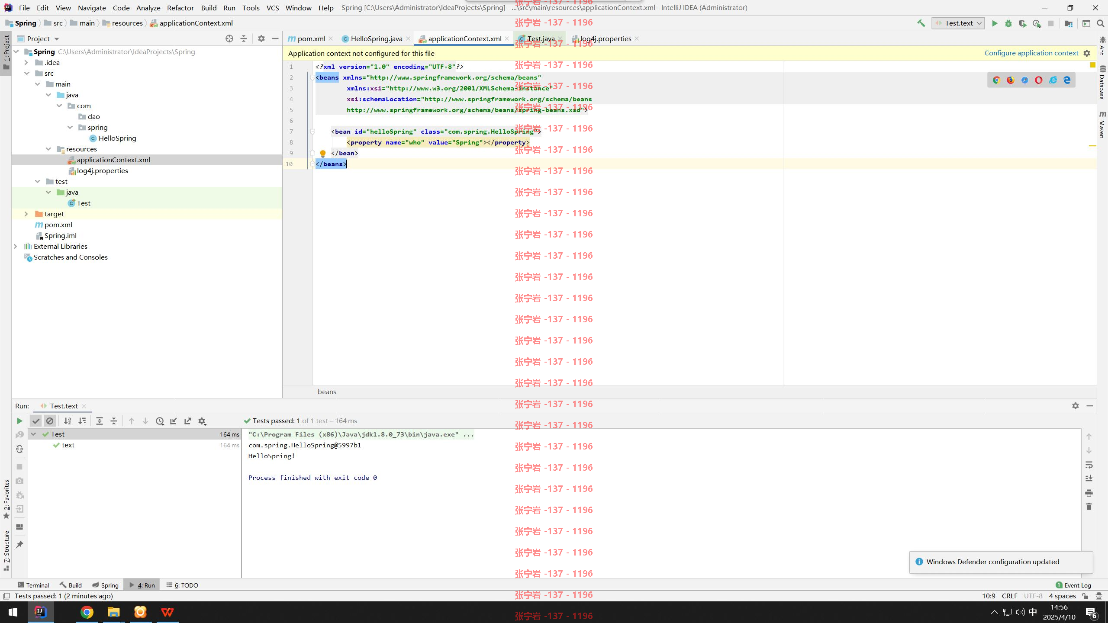
Task: Toggle Show Passed tests checkmark
Action: 36,421
